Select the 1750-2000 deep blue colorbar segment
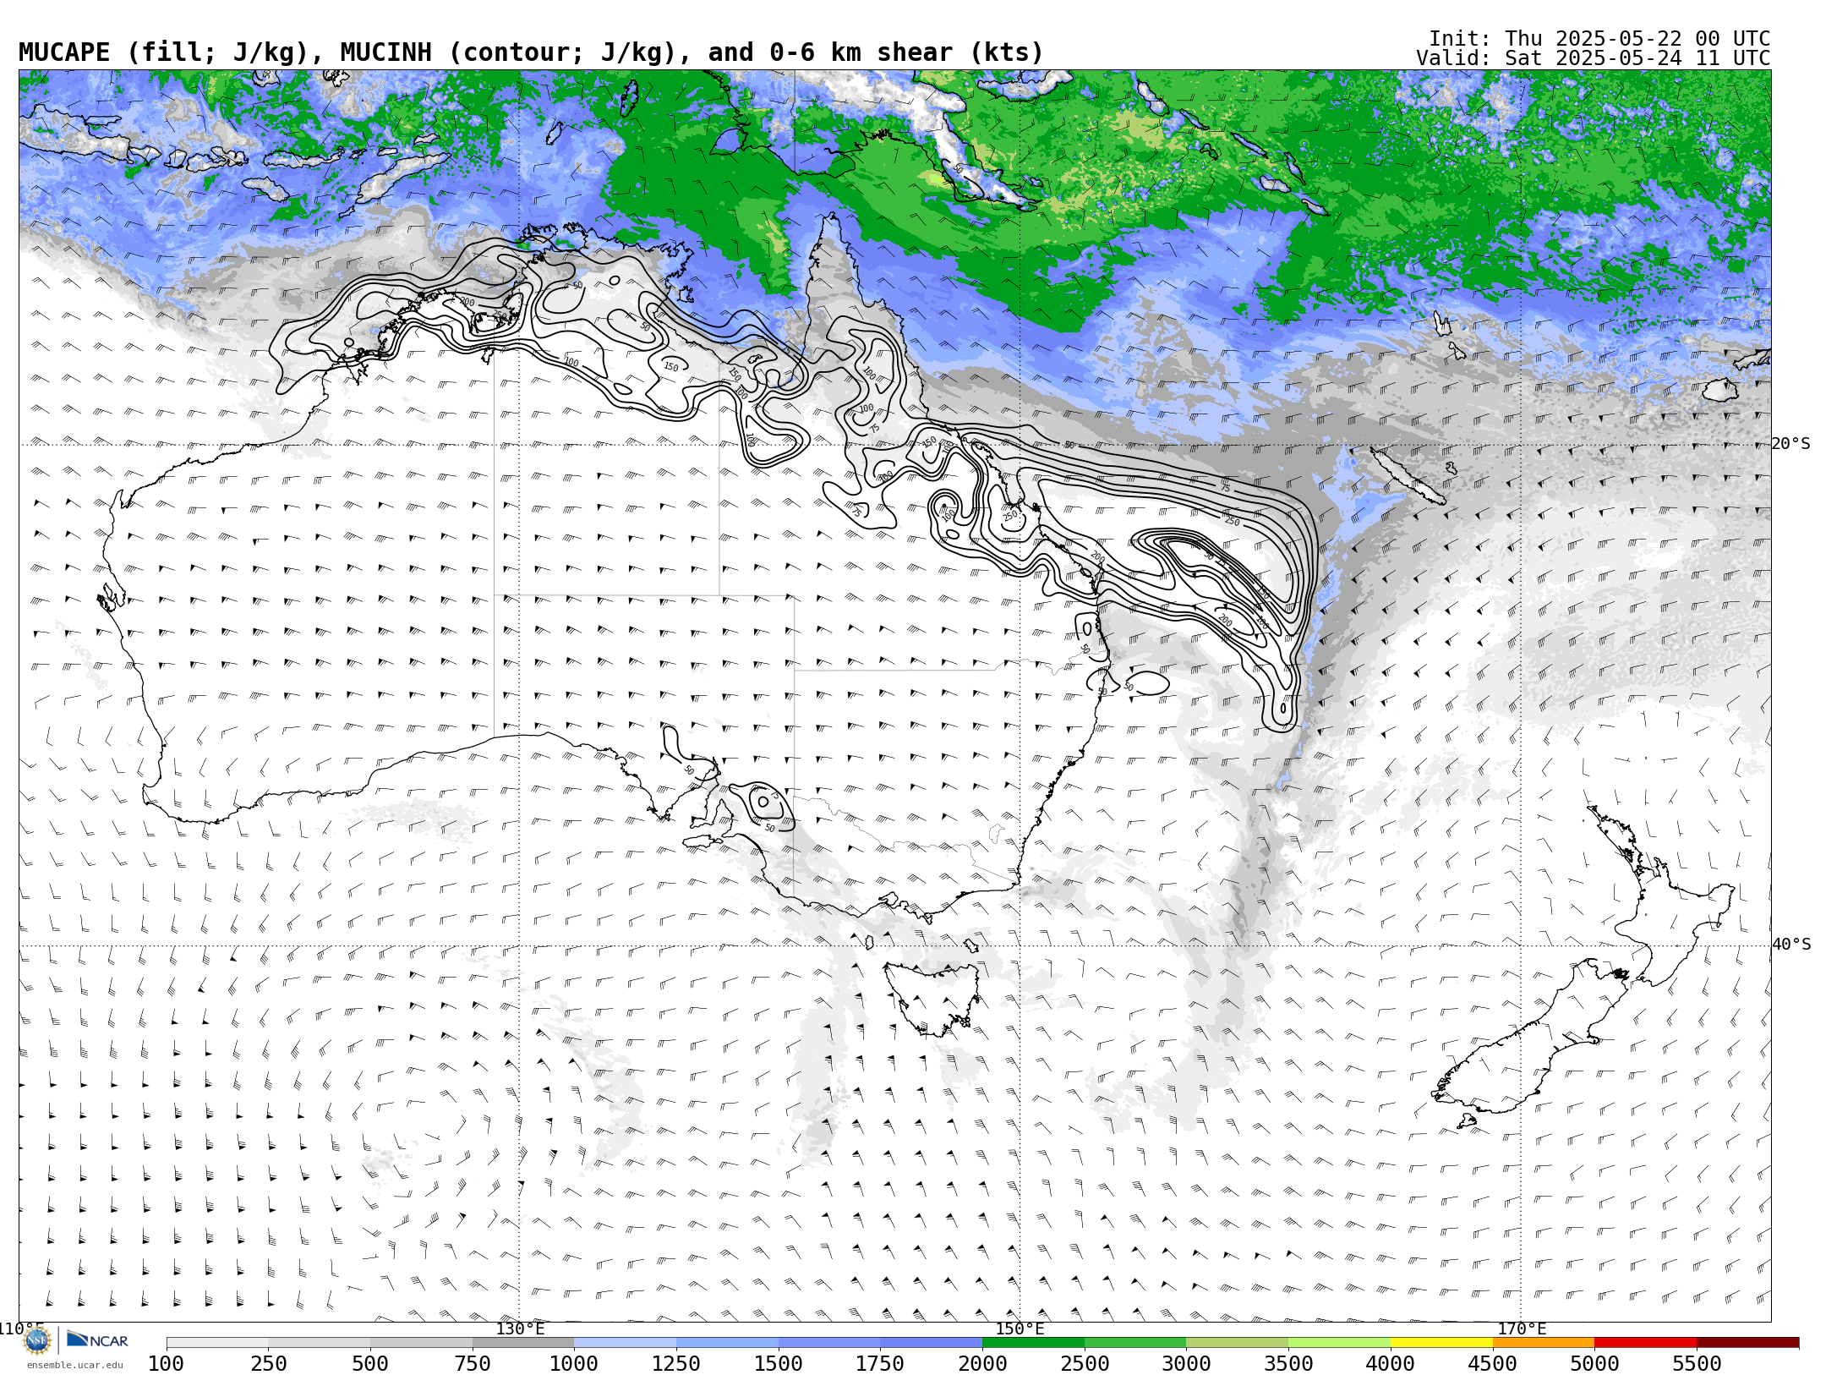 point(931,1343)
